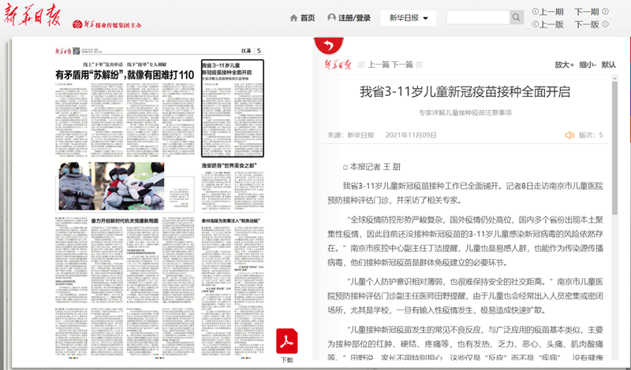Click the magnifier search button
Screen dimensions: 631x370
[517, 17]
